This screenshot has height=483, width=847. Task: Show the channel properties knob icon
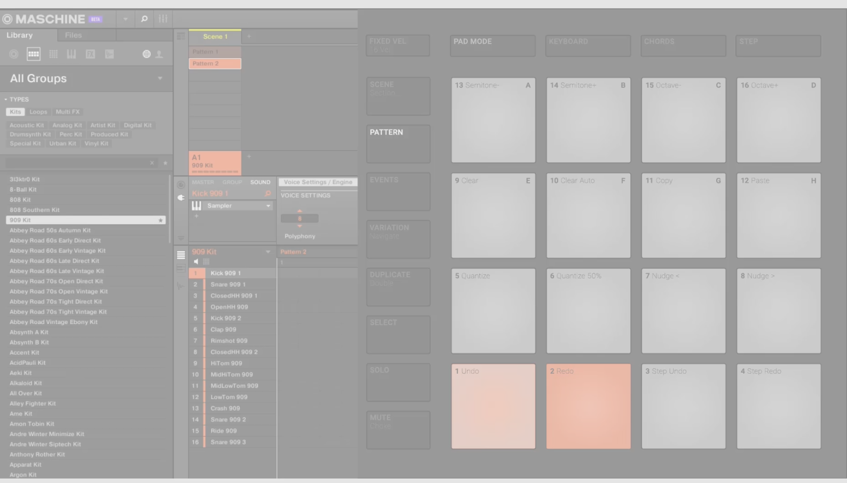tap(181, 185)
